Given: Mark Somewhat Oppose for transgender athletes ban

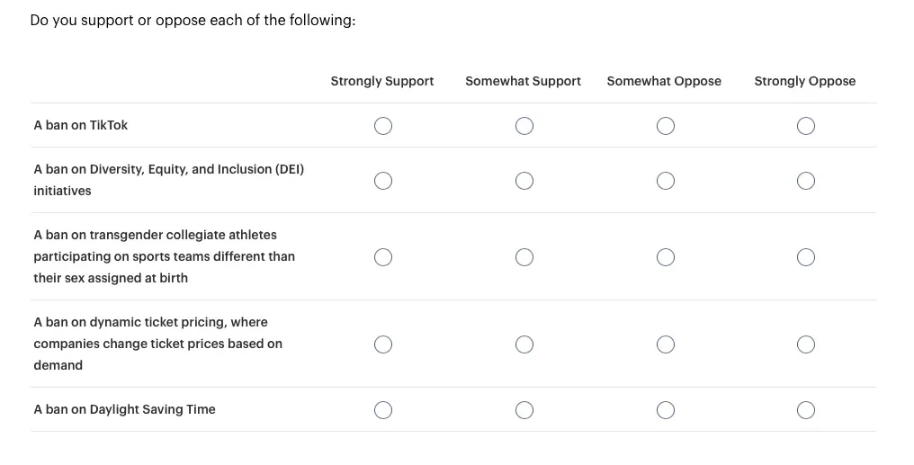Looking at the screenshot, I should [665, 257].
